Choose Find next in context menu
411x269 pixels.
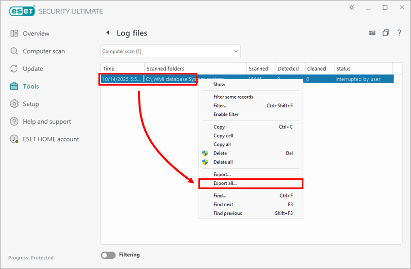tap(223, 204)
